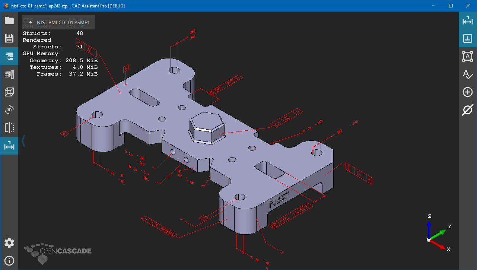This screenshot has width=477, height=270.
Task: Open the info about icon
Action: point(9,261)
